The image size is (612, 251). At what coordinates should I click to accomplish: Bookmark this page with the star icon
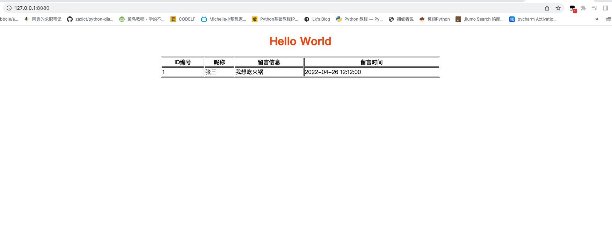pyautogui.click(x=558, y=8)
